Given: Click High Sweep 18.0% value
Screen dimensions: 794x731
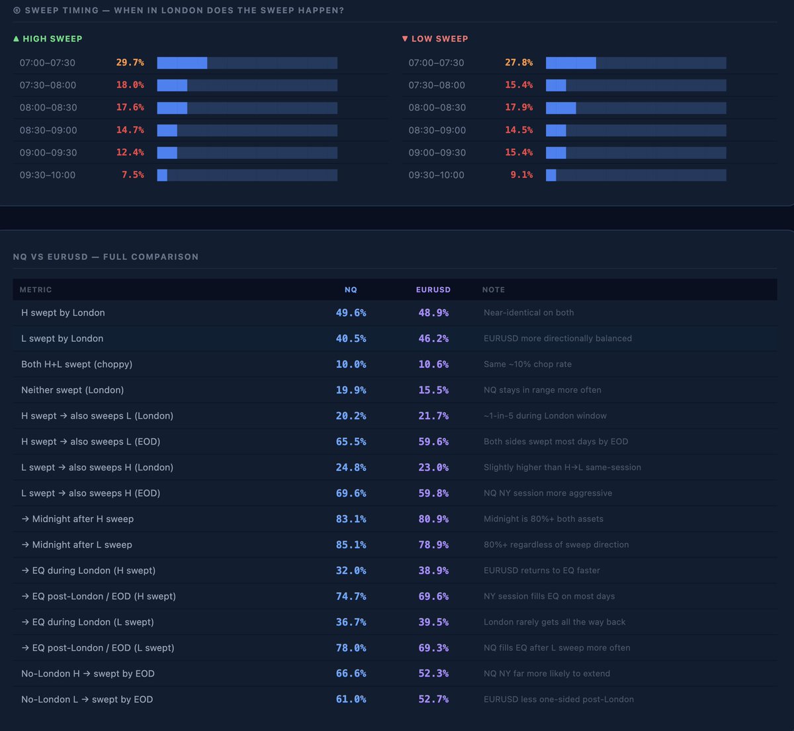Looking at the screenshot, I should point(130,85).
